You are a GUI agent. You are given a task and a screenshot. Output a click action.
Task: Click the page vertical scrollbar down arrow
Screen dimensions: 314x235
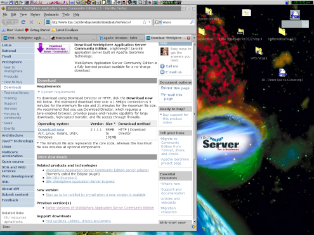pyautogui.click(x=194, y=222)
